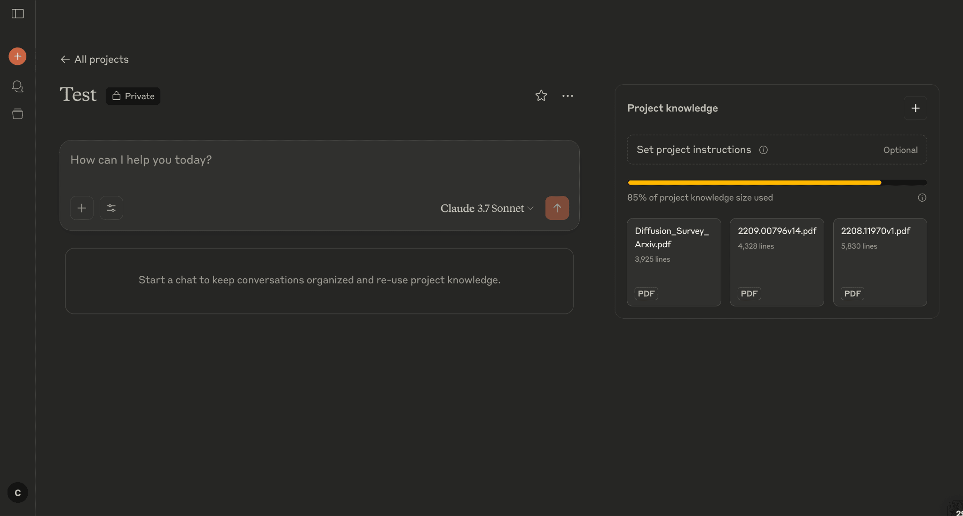Viewport: 963px width, 516px height.
Task: Expand the Claude 3.7 Sonnet model selector
Action: tap(487, 208)
